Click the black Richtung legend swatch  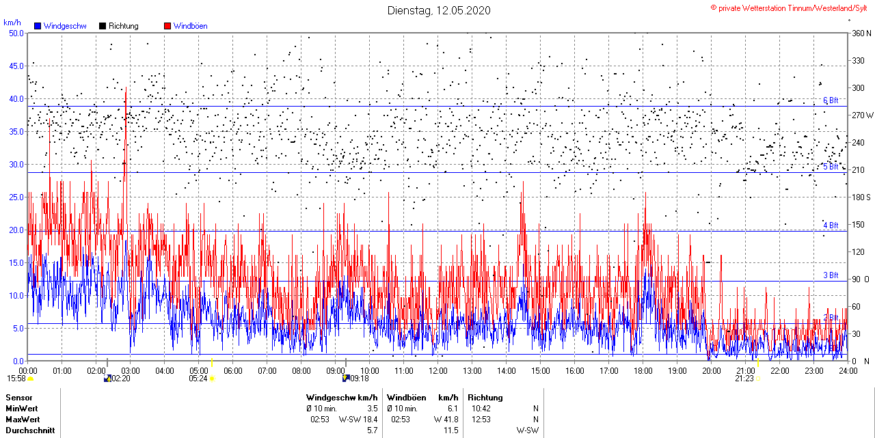pyautogui.click(x=103, y=26)
